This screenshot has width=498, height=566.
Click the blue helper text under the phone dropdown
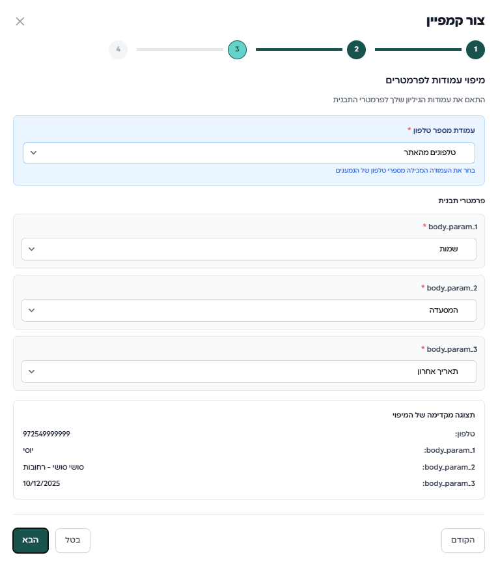[405, 171]
